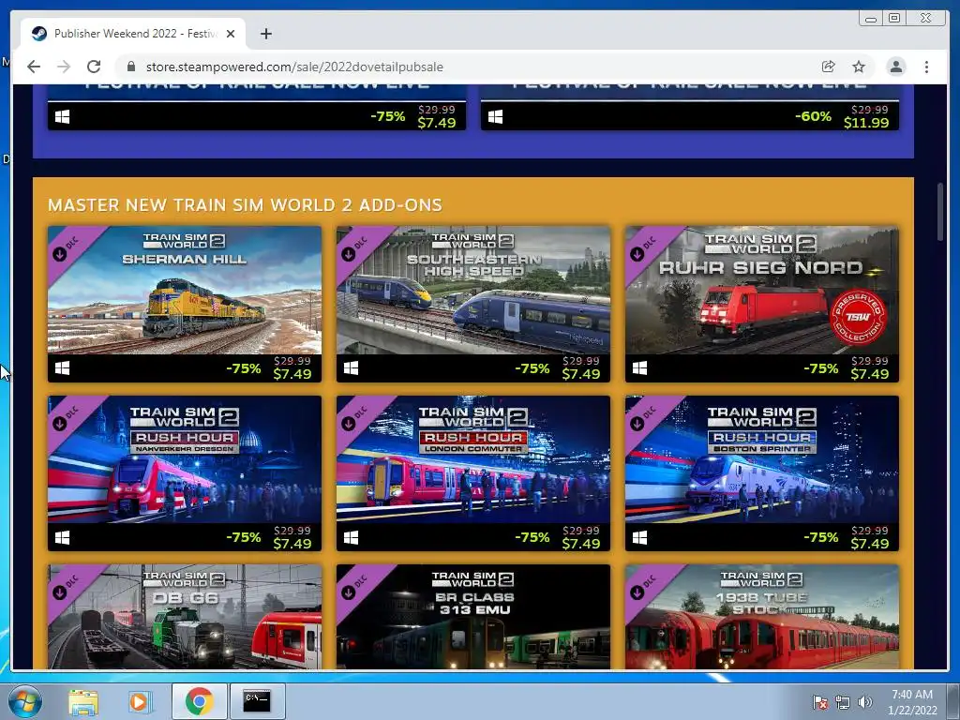Click the Chrome taskbar button

coord(200,701)
